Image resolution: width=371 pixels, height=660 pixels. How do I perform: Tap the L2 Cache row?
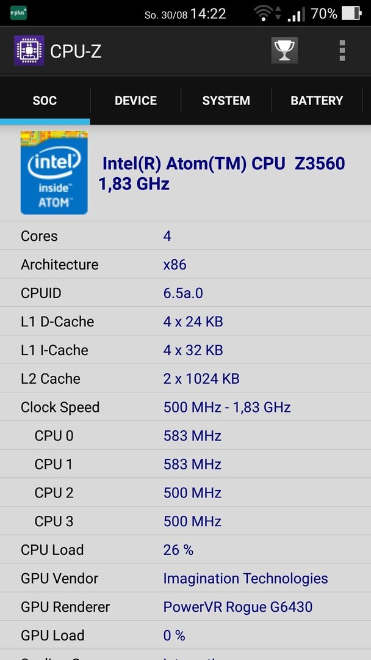185,378
